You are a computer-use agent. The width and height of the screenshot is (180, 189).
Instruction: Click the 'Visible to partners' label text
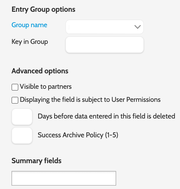[46, 86]
